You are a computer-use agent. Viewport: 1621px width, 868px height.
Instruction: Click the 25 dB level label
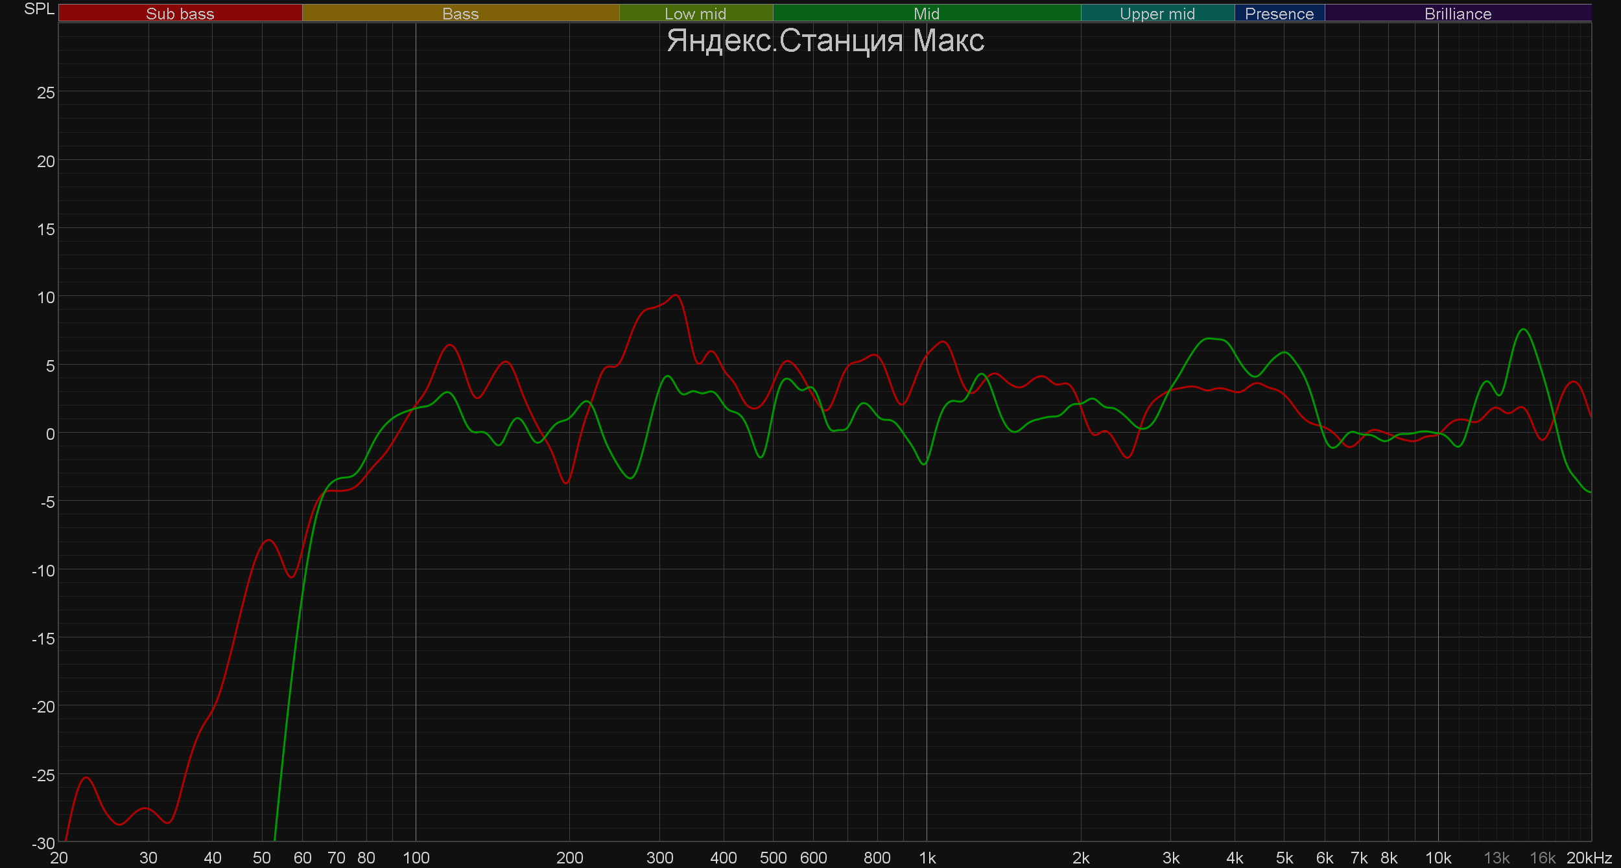[x=46, y=93]
